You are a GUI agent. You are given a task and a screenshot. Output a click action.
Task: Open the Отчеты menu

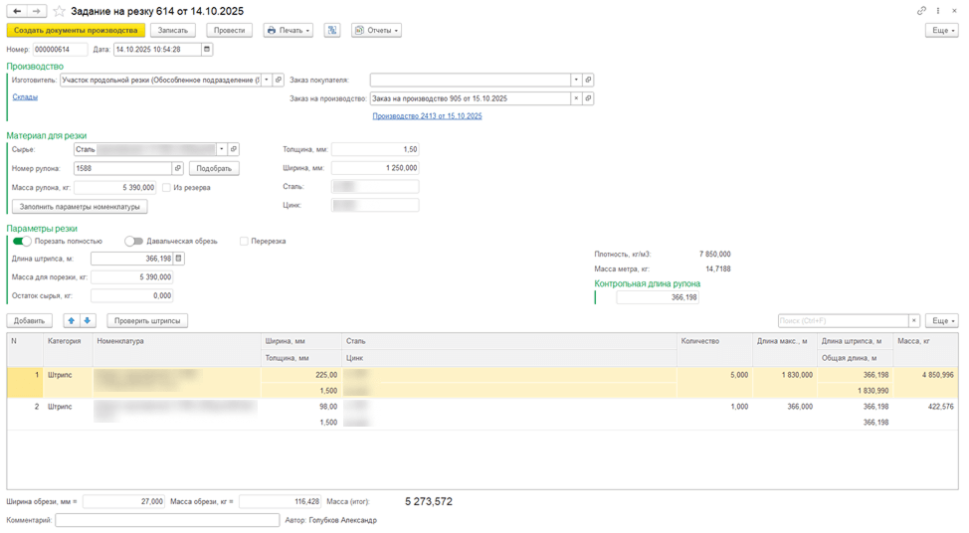[376, 31]
